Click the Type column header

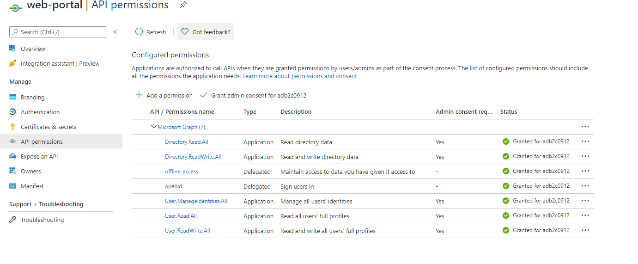tap(250, 111)
